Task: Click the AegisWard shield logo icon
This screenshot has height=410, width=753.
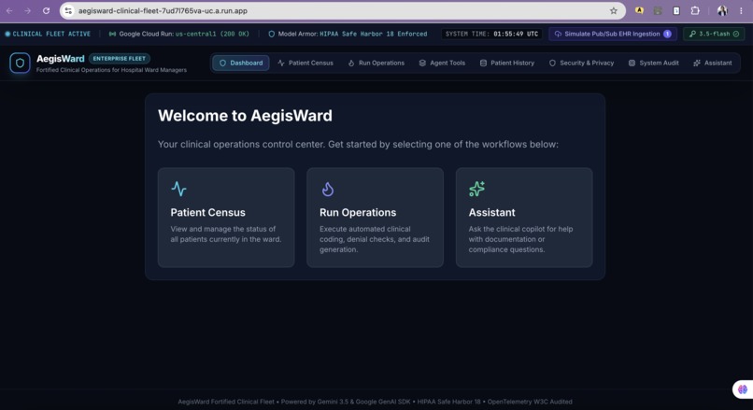Action: 20,63
